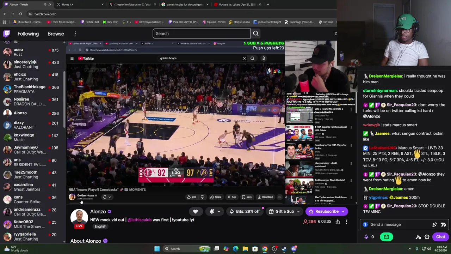Open a new browser tab with plus
Screen dimensions: 451x254
(268, 4)
